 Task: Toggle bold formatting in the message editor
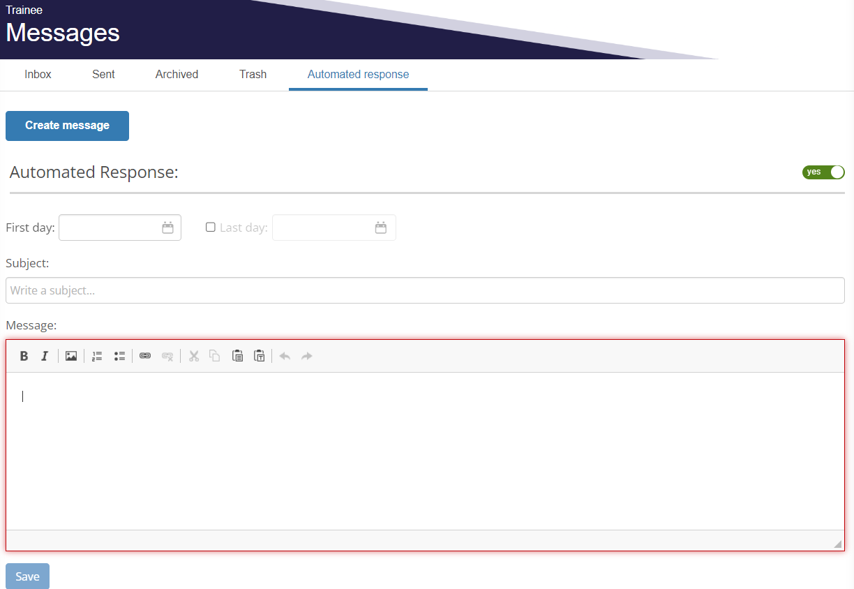[x=24, y=356]
